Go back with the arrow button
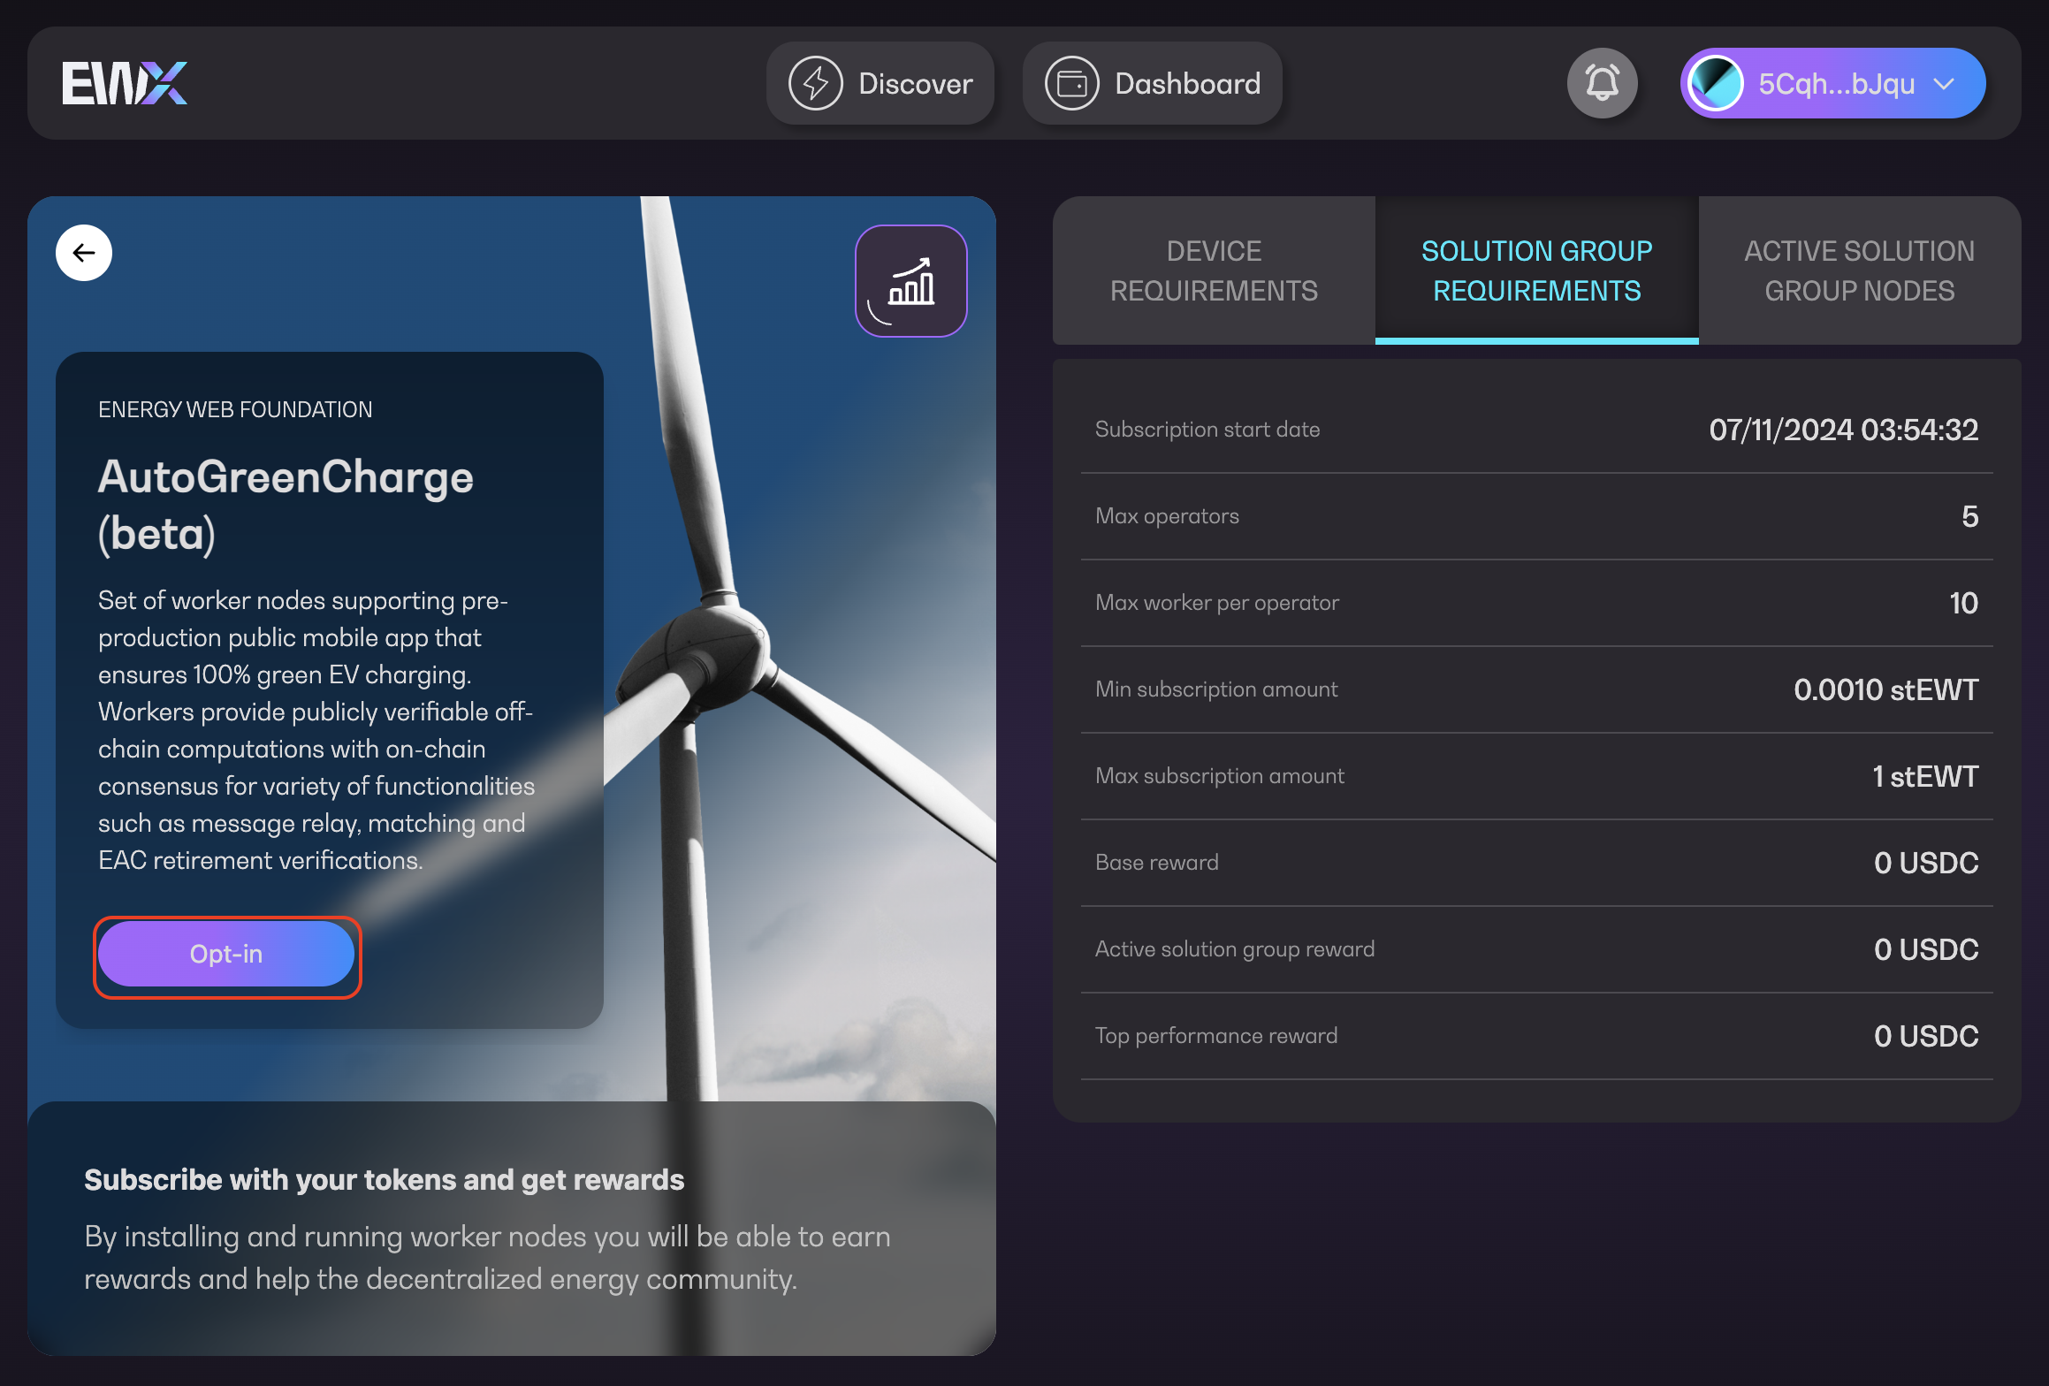2049x1386 pixels. click(84, 254)
